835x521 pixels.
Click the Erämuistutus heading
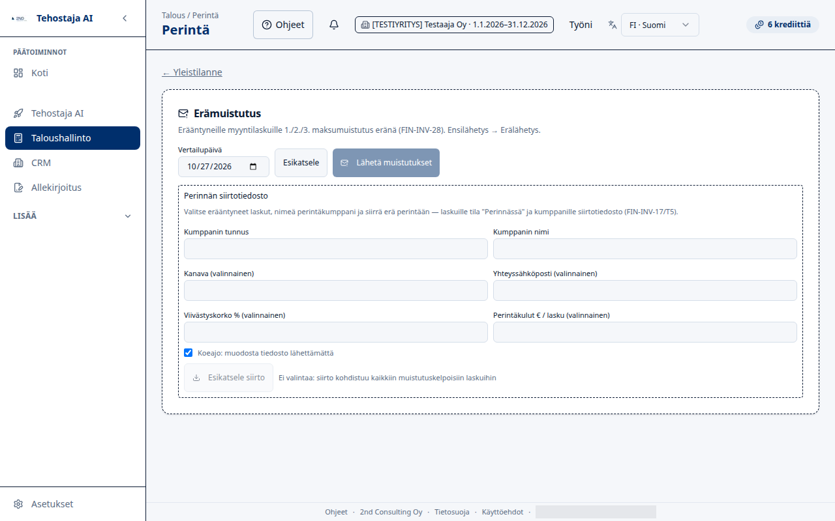(x=227, y=114)
